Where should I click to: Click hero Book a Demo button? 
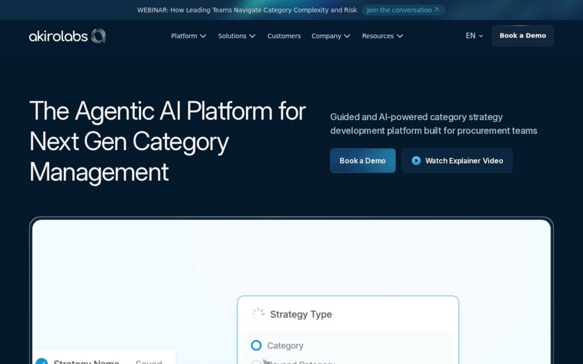click(x=363, y=160)
